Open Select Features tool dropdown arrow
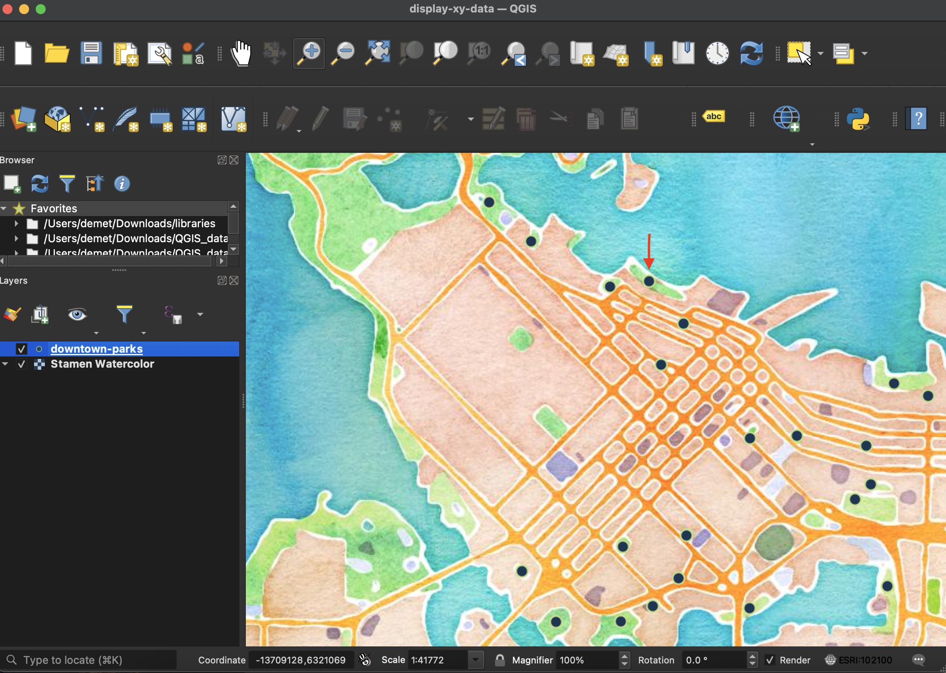 tap(821, 53)
